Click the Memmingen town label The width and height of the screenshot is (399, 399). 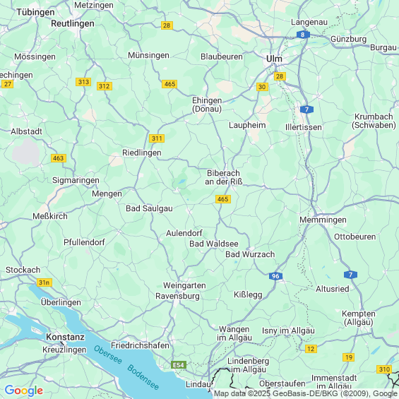pyautogui.click(x=323, y=220)
